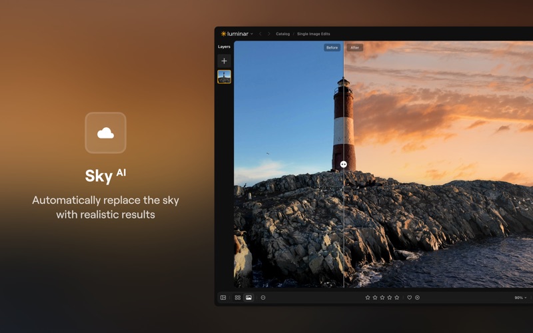
Task: Rate the photo three stars
Action: coord(382,298)
